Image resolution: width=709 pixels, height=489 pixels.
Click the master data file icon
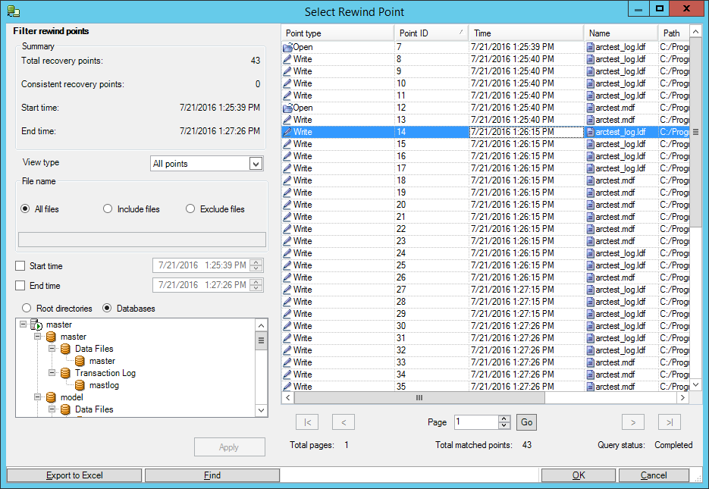click(x=80, y=361)
